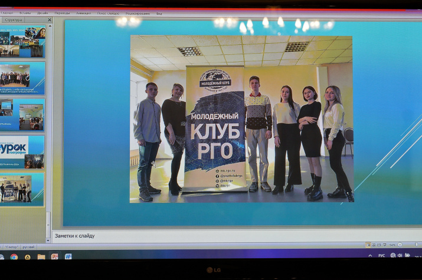Close the slide thumbnails pane
This screenshot has width=422, height=280.
point(50,20)
